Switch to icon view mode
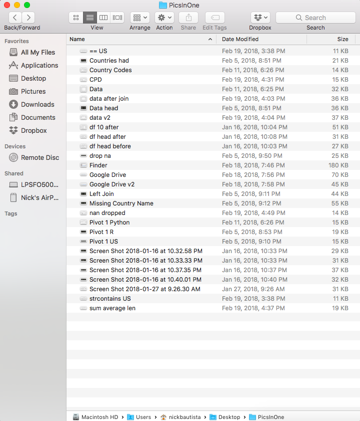Image resolution: width=360 pixels, height=421 pixels. click(x=76, y=18)
